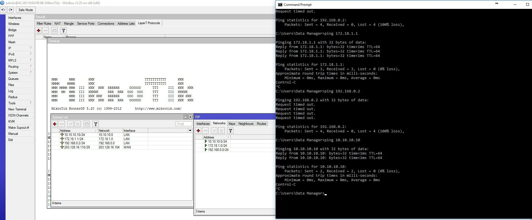Open the RIP Routes tab
This screenshot has height=220, width=532.
[261, 124]
